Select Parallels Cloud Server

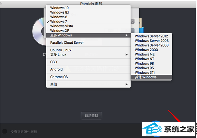click(x=88, y=42)
